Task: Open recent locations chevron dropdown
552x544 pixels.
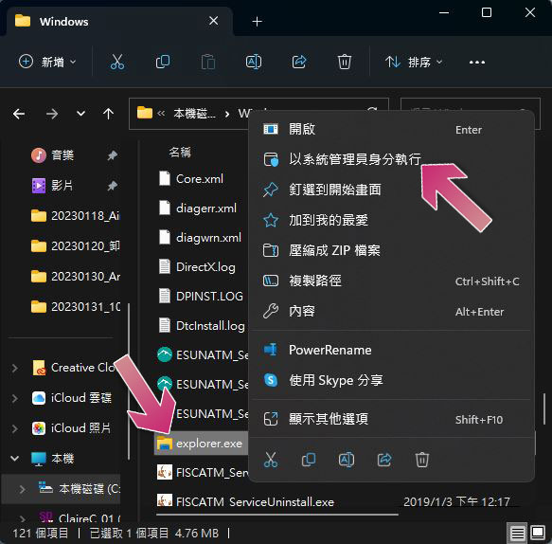Action: pyautogui.click(x=80, y=114)
